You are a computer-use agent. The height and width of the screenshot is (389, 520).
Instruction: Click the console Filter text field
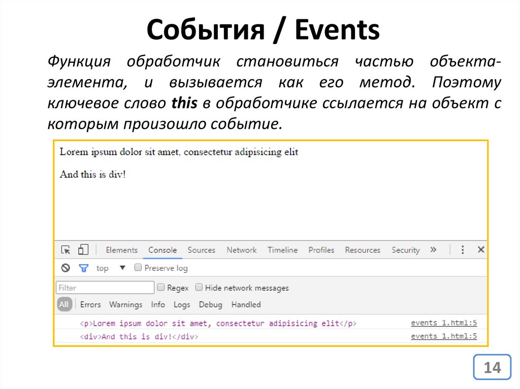105,288
